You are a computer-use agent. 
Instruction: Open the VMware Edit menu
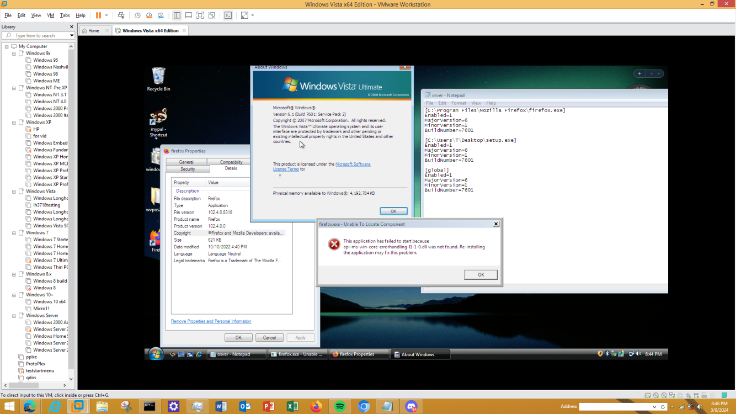(x=22, y=15)
